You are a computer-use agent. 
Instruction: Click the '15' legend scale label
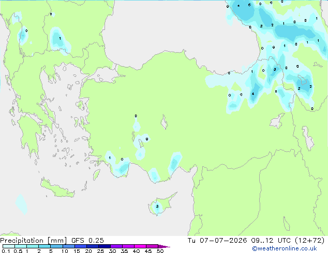click(77, 251)
